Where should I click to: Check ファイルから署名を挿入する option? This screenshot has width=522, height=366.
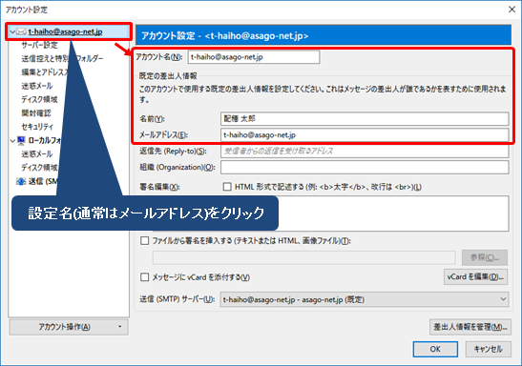pos(144,240)
